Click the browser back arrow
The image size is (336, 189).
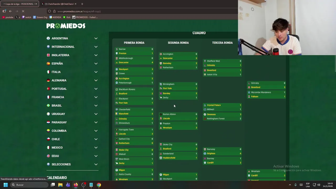click(x=10, y=11)
